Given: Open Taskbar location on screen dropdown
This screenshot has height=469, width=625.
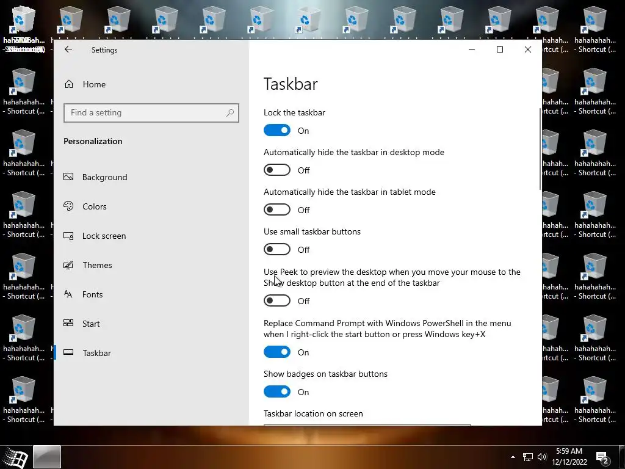Looking at the screenshot, I should pos(367,425).
